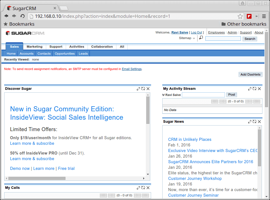Go forward with browser forward arrow

[x=14, y=16]
